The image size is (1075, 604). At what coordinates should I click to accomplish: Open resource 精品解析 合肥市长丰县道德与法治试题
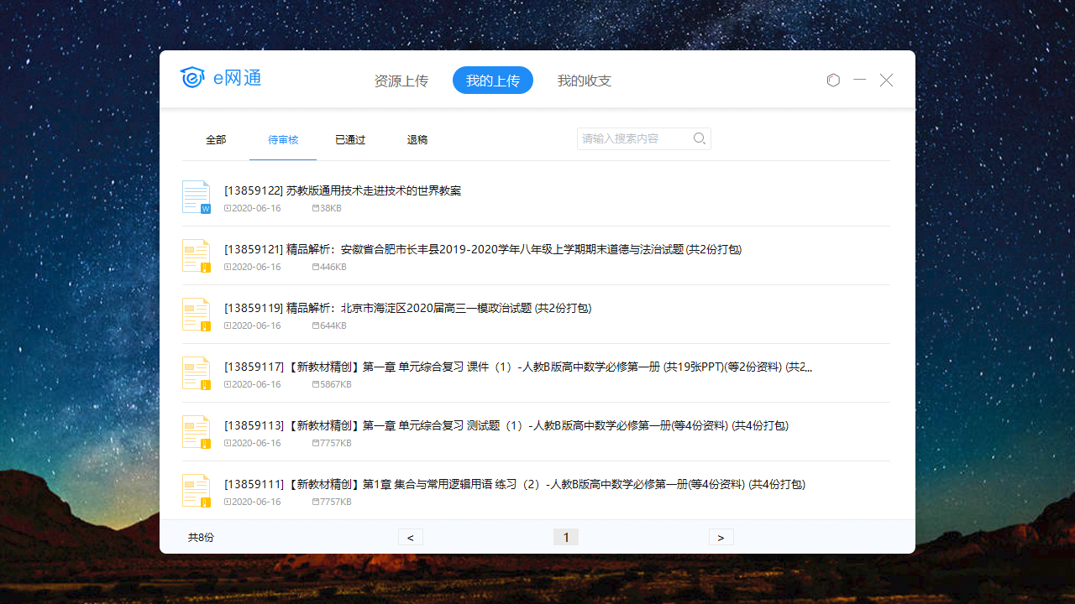point(483,249)
